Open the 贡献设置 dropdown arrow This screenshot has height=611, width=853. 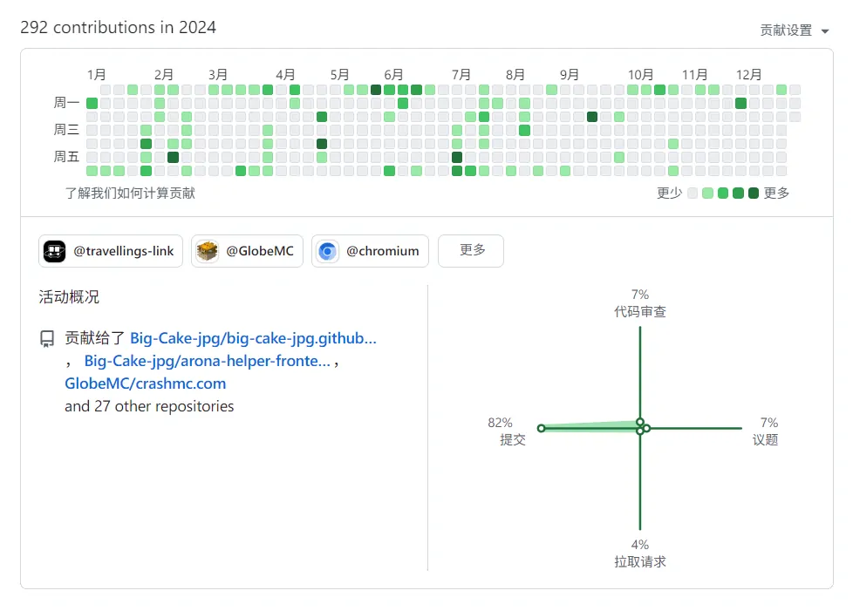coord(825,31)
